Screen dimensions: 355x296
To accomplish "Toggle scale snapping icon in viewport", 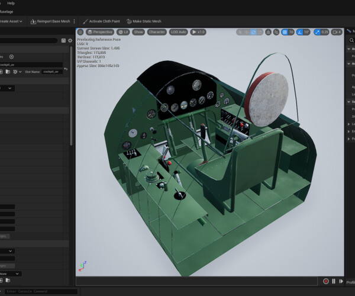I will (x=318, y=32).
